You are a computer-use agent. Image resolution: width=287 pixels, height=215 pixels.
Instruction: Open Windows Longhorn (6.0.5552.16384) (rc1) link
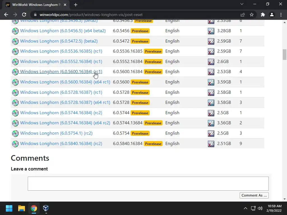(61, 61)
